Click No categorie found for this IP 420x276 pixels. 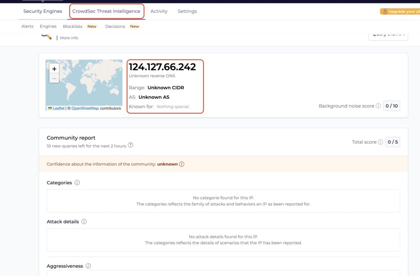(224, 198)
